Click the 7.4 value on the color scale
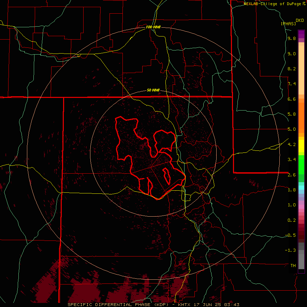The image size is (307, 307). pos(292,84)
